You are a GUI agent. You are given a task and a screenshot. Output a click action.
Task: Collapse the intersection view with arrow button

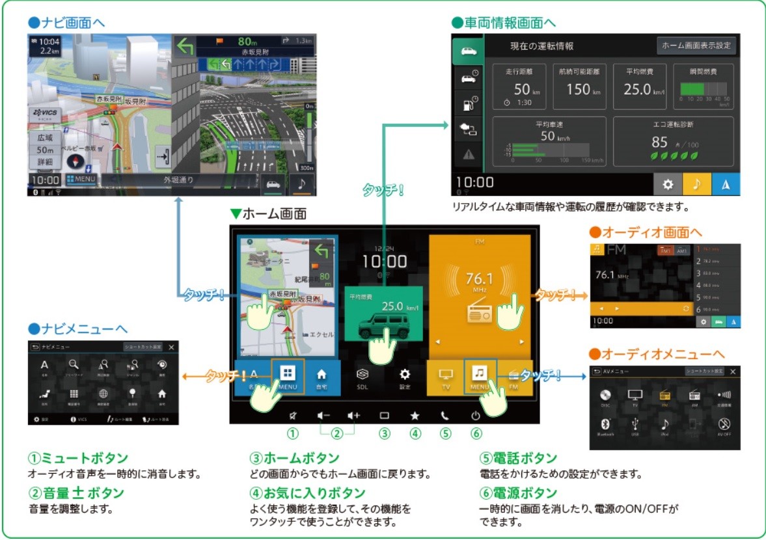click(163, 157)
